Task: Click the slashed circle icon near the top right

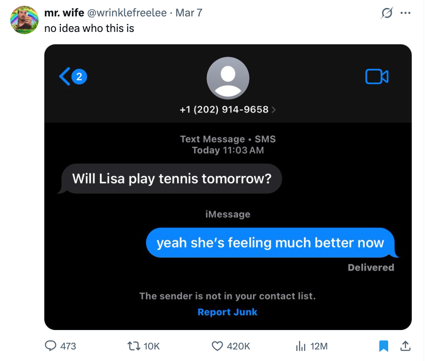Action: [386, 13]
